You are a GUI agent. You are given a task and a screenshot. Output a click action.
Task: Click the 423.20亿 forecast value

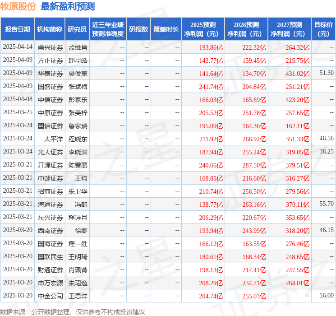point(297,100)
